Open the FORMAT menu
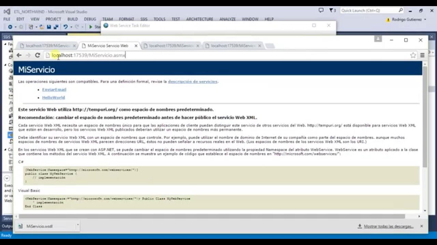 [126, 19]
